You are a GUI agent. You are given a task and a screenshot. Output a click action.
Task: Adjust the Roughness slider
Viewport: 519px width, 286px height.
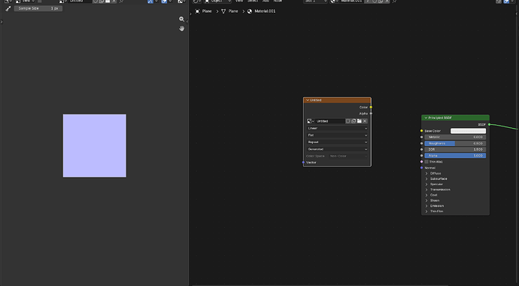pos(456,143)
